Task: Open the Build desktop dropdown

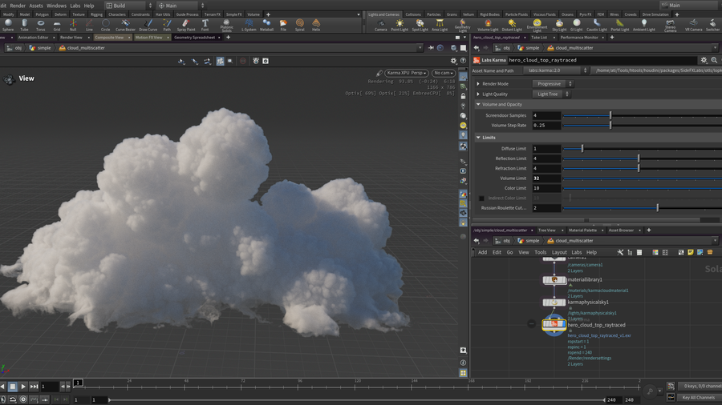Action: (129, 6)
